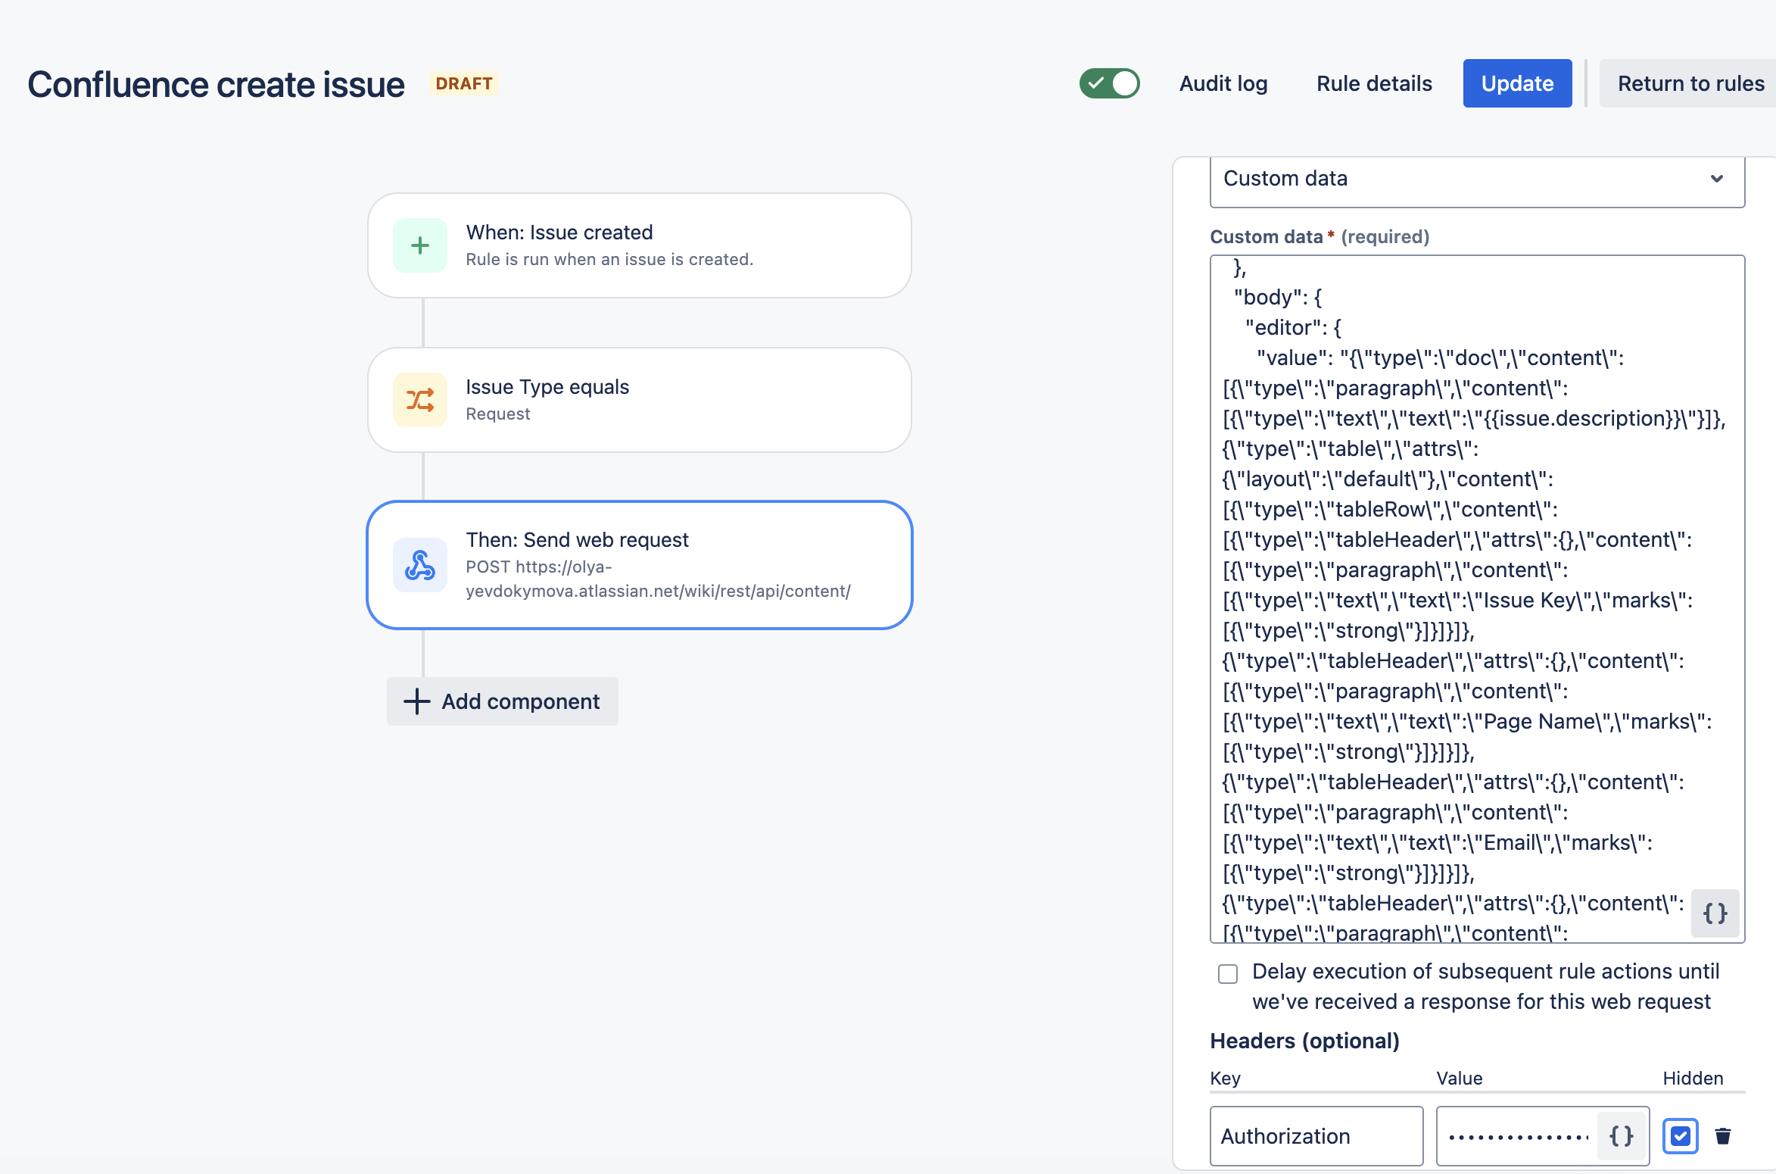Switch to Rule details

coord(1373,83)
